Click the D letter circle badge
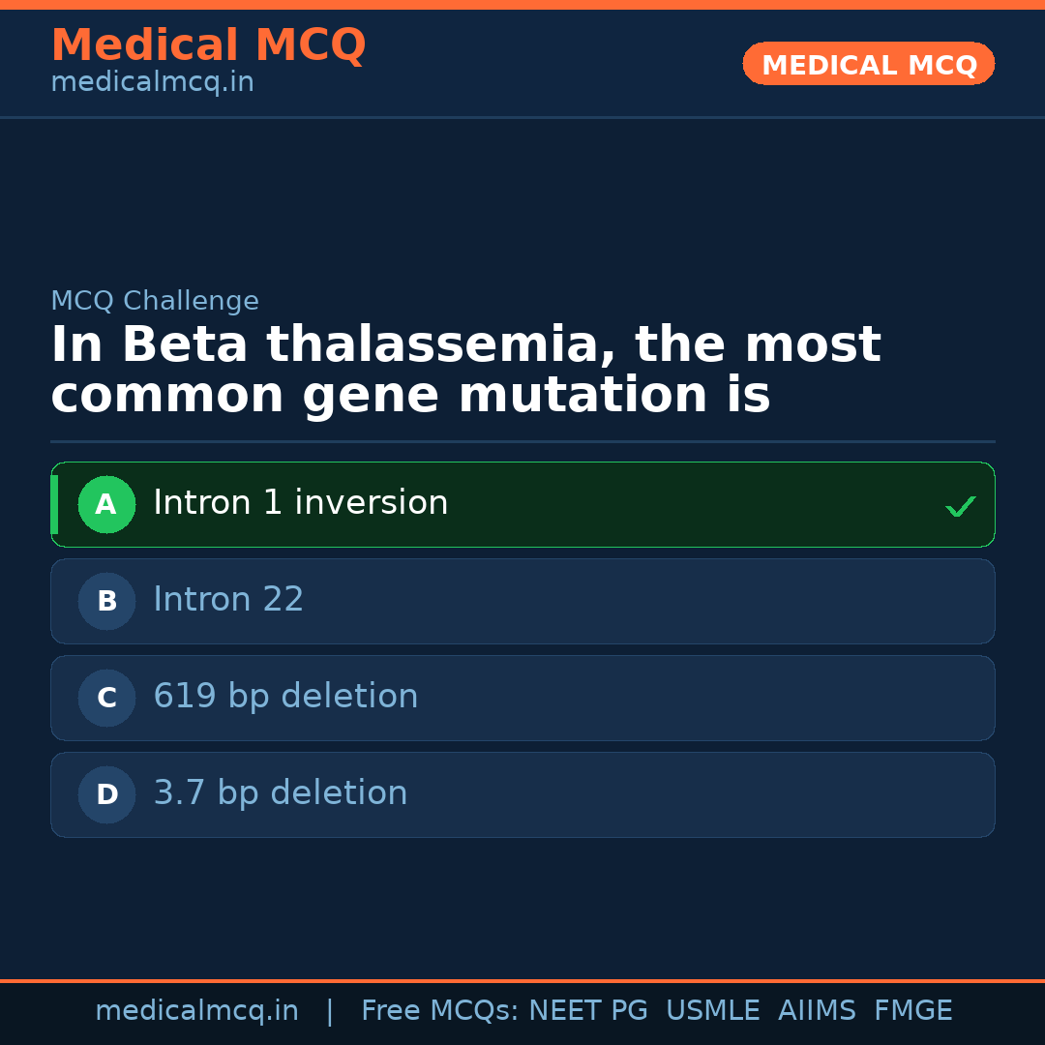 106,794
